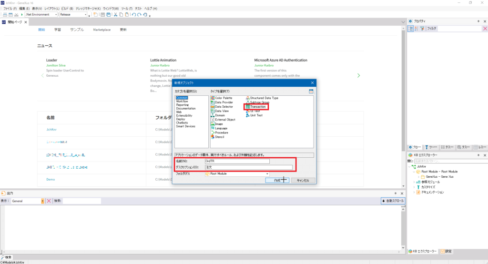
Task: Click the green Run arrow icon
Action: coord(22,15)
